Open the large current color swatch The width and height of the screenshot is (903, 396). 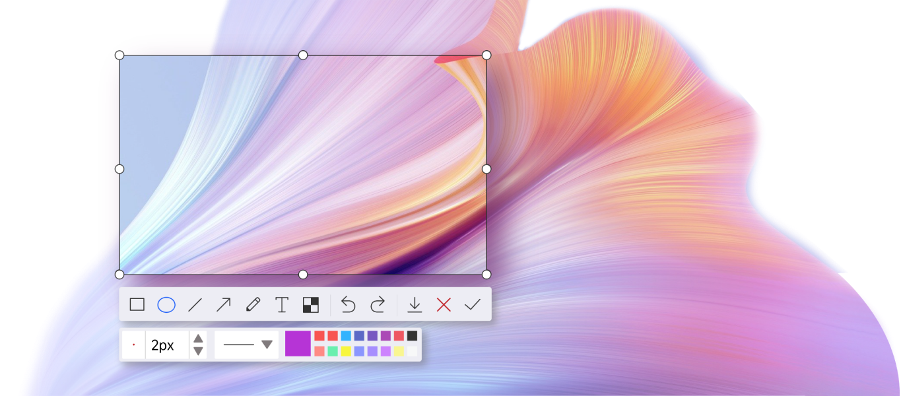298,344
